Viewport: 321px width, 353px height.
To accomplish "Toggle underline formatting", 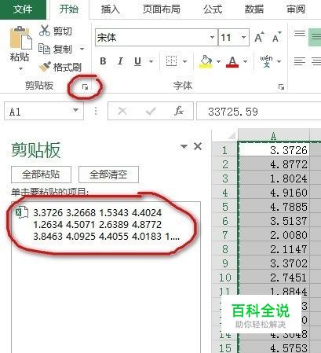I will [137, 61].
